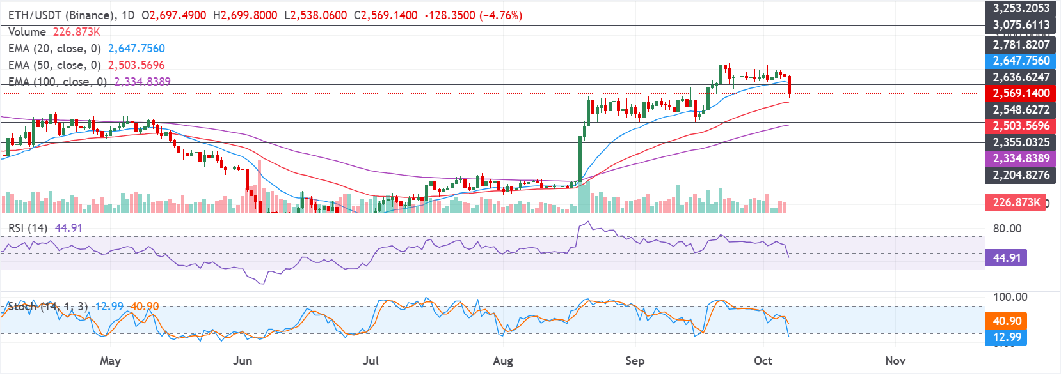Click the EMA 100 value 2,334.8389 in legend

point(142,81)
